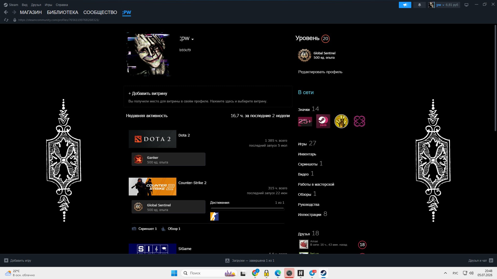Image resolution: width=497 pixels, height=279 pixels.
Task: Open the account dropdown with wallet balance
Action: pos(444,5)
